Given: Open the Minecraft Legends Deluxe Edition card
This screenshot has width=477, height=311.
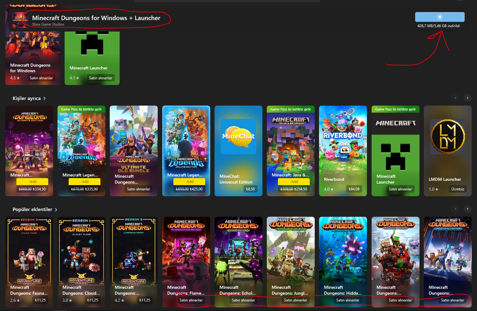Looking at the screenshot, I should (x=186, y=151).
